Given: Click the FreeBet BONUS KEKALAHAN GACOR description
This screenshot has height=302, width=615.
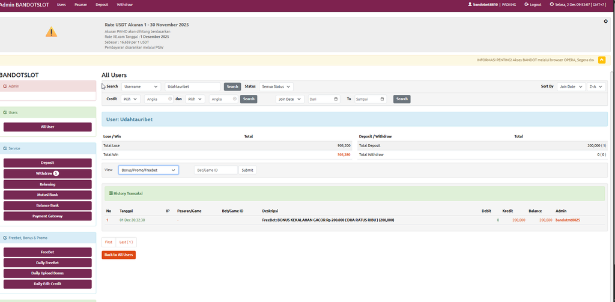Looking at the screenshot, I should (x=328, y=220).
